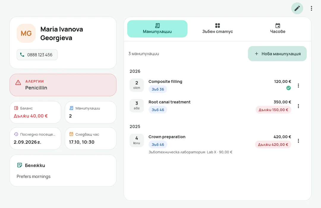Viewport: 321px width, 208px height.
Task: Click the pencil edit icon
Action: pyautogui.click(x=297, y=8)
